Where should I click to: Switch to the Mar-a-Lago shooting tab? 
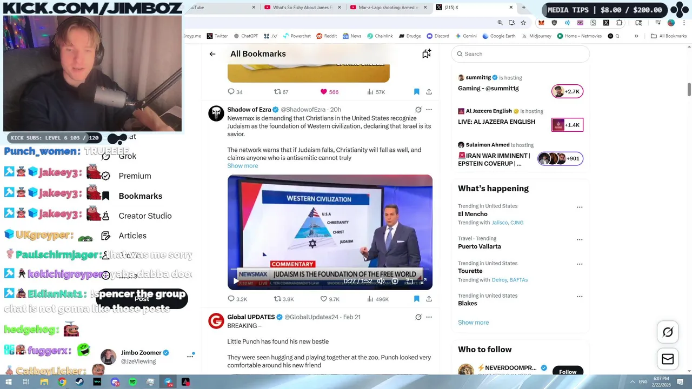click(x=389, y=8)
